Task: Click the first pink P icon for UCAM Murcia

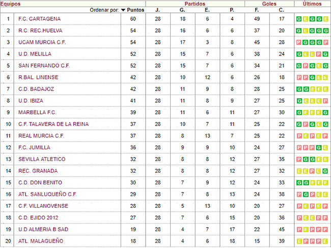Action: 299,42
